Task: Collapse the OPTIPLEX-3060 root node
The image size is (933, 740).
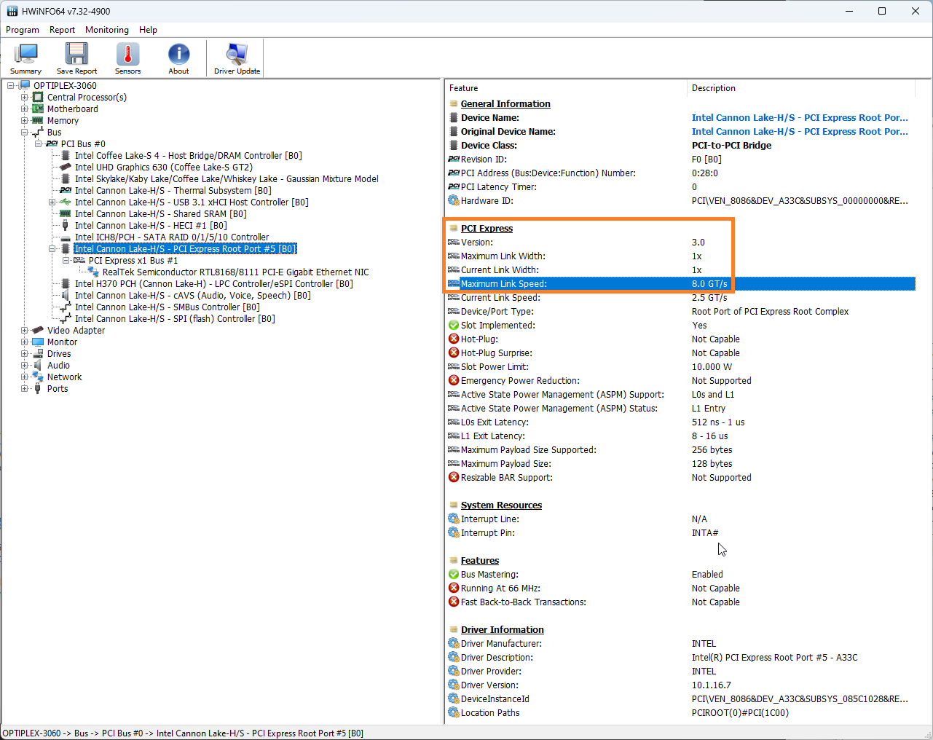Action: tap(11, 85)
